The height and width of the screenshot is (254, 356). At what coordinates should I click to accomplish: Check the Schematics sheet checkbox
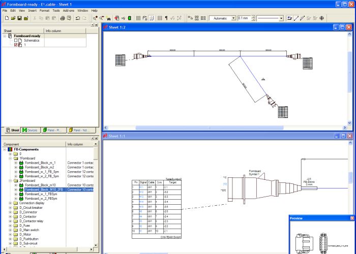coord(16,40)
